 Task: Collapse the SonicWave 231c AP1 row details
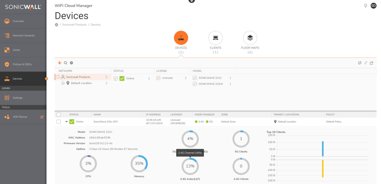(x=67, y=122)
